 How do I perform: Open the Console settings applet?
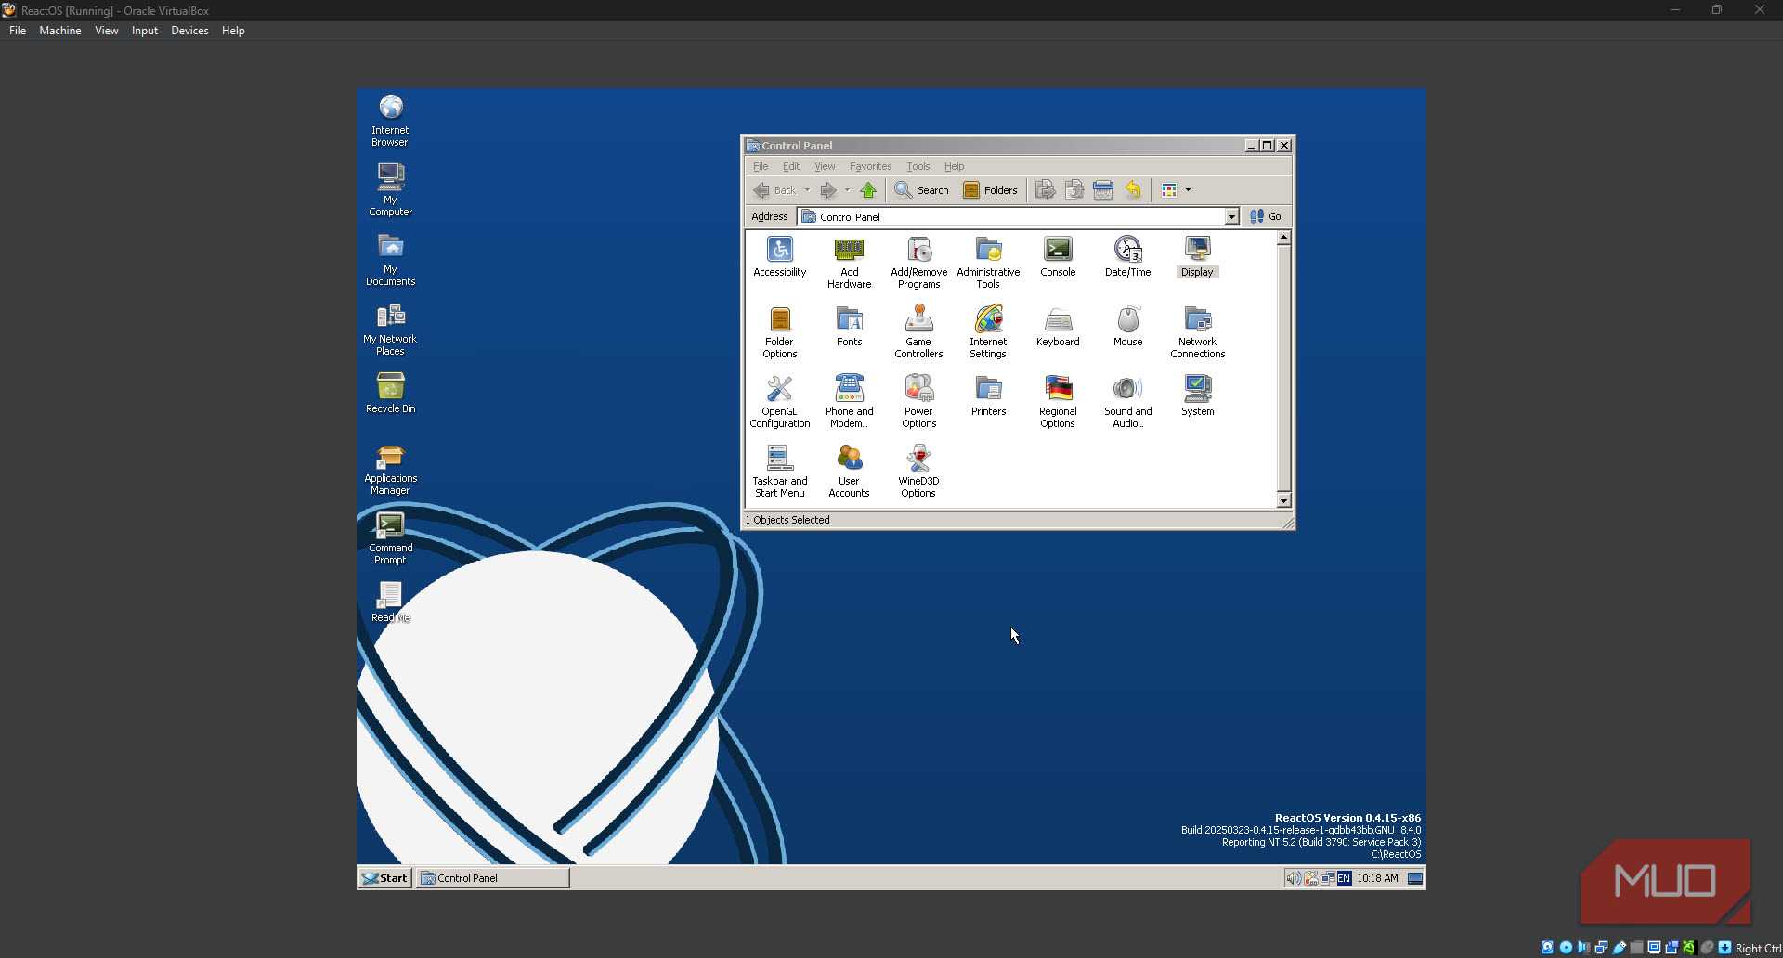(1058, 257)
